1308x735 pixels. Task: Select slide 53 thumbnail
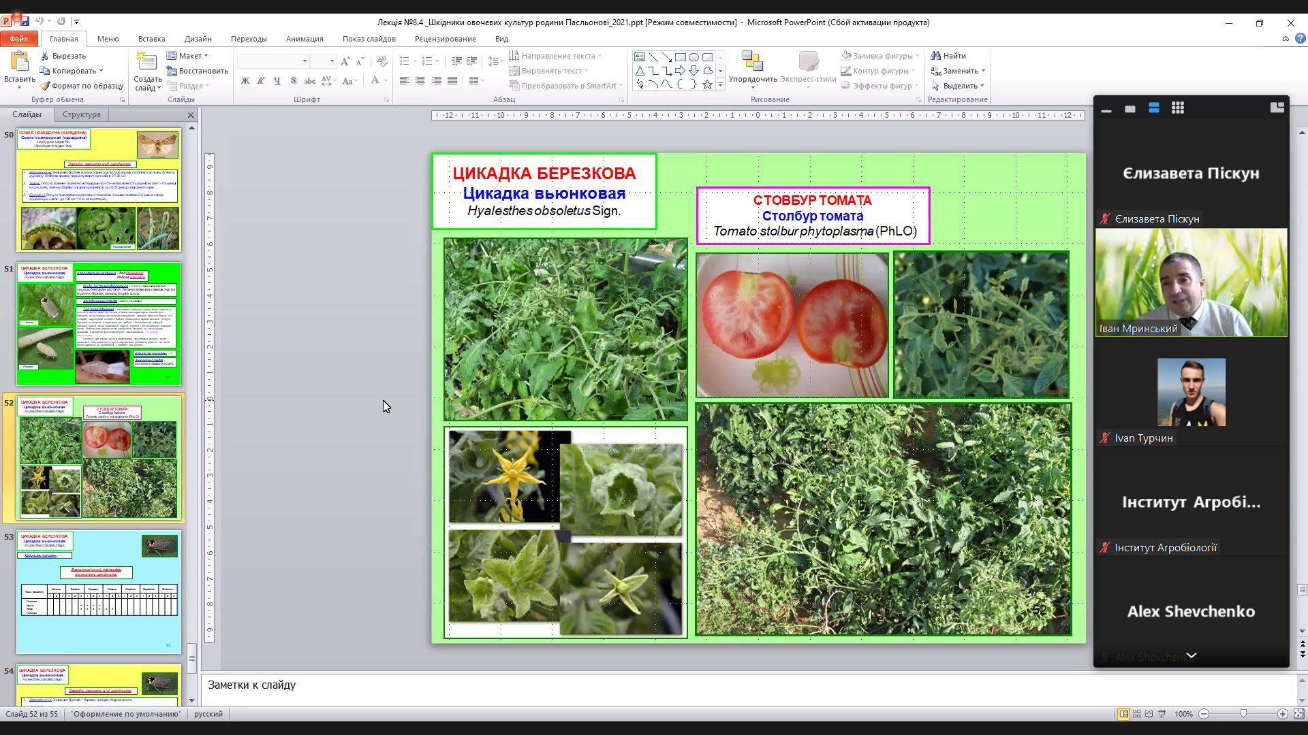pyautogui.click(x=99, y=592)
